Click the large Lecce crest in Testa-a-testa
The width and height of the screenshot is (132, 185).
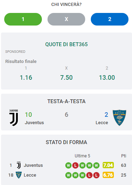[119, 118]
